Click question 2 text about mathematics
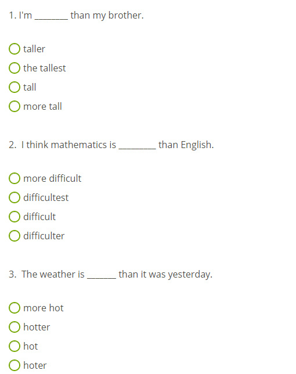This screenshot has height=374, width=296. pyautogui.click(x=111, y=145)
